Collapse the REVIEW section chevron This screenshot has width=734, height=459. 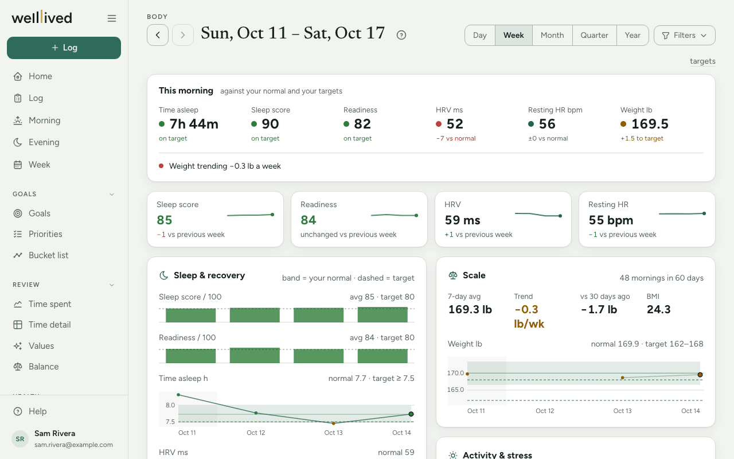(112, 285)
